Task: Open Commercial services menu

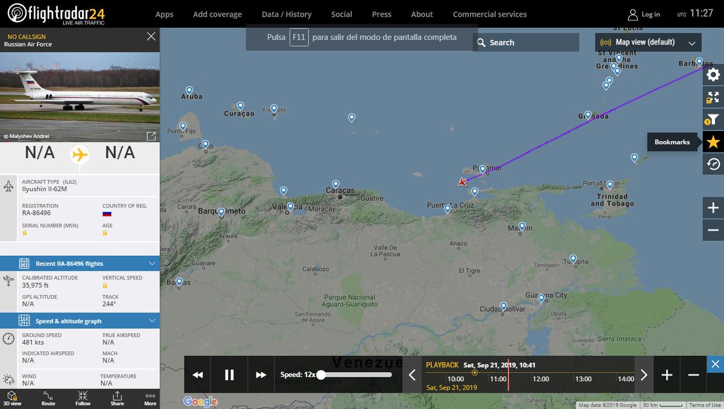Action: click(x=489, y=14)
